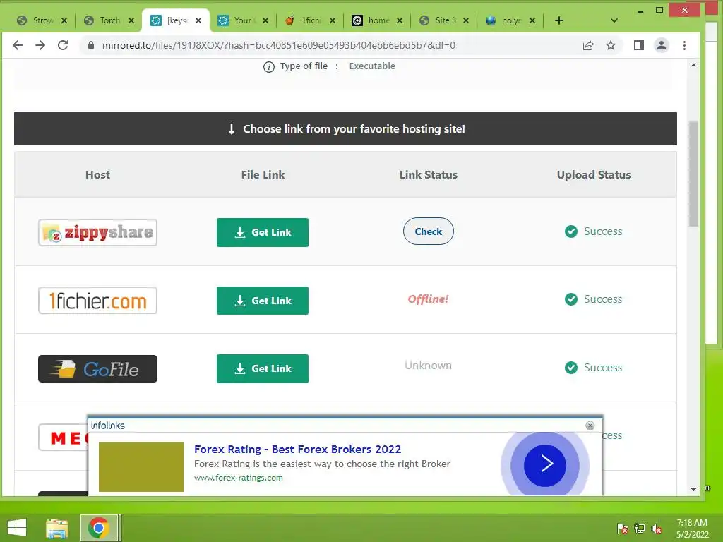
Task: Bookmark this page with the star
Action: coord(611,45)
